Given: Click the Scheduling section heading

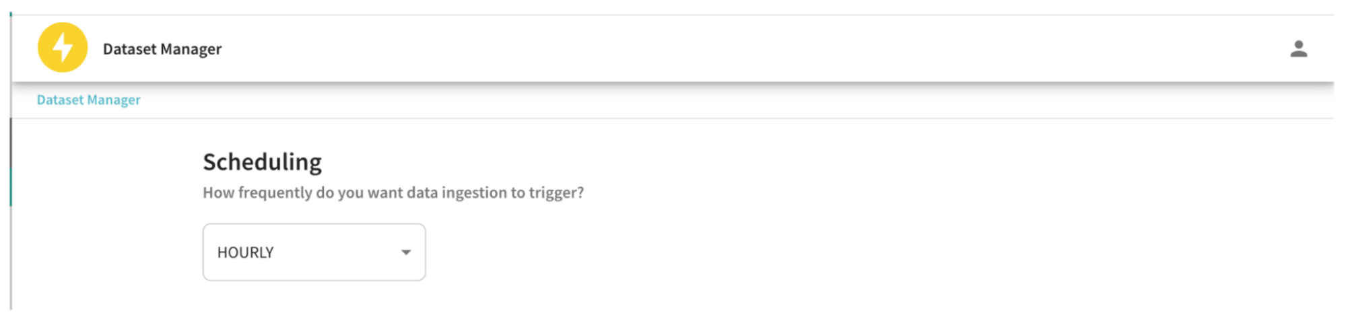Looking at the screenshot, I should coord(262,162).
